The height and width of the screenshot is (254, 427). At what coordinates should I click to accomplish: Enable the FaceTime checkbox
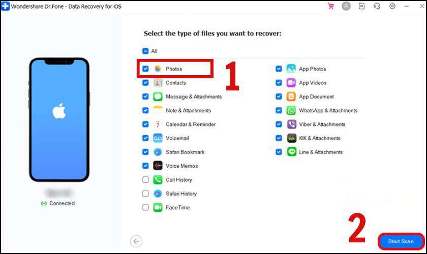click(145, 207)
